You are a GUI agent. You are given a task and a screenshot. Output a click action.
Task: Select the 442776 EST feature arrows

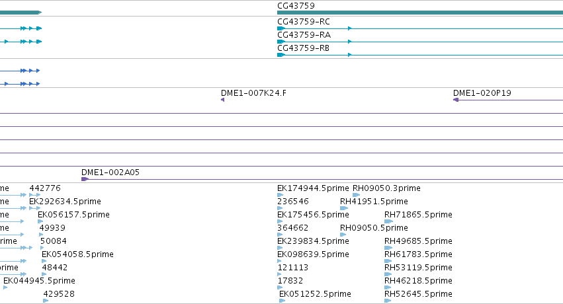35,195
